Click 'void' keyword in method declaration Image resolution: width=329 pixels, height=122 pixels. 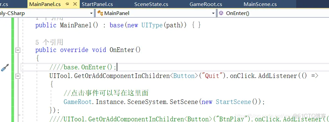pyautogui.click(x=99, y=50)
